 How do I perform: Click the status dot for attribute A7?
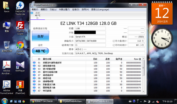(x=34, y=91)
